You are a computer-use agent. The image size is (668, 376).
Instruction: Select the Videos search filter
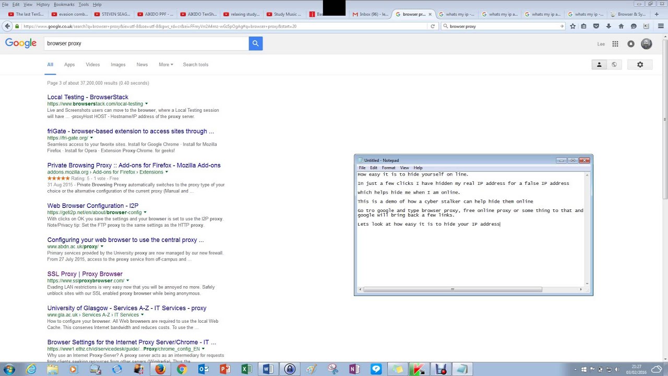93,65
